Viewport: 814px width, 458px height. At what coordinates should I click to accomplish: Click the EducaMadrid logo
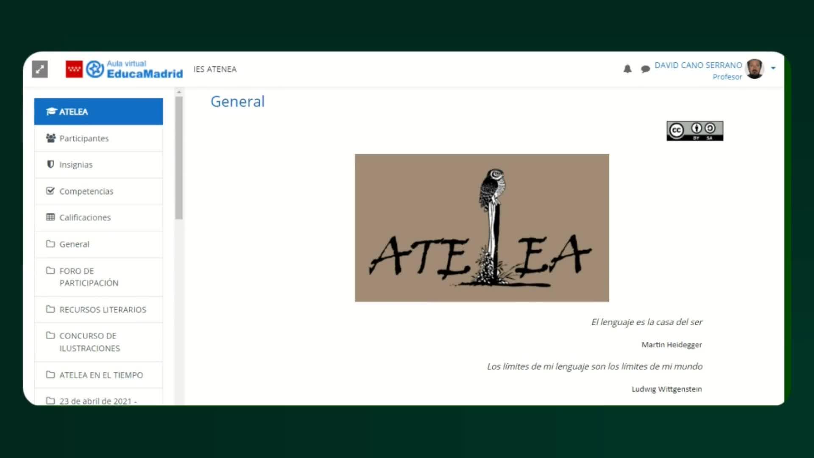coord(135,69)
